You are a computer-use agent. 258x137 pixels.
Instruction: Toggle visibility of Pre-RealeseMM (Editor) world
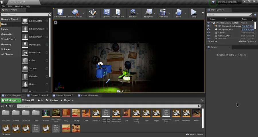tap(208, 23)
